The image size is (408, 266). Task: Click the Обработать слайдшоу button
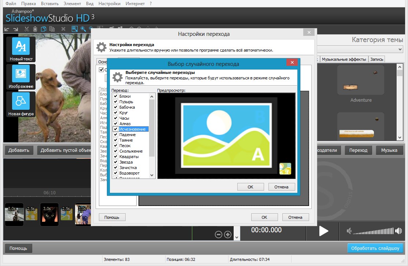[x=375, y=248]
